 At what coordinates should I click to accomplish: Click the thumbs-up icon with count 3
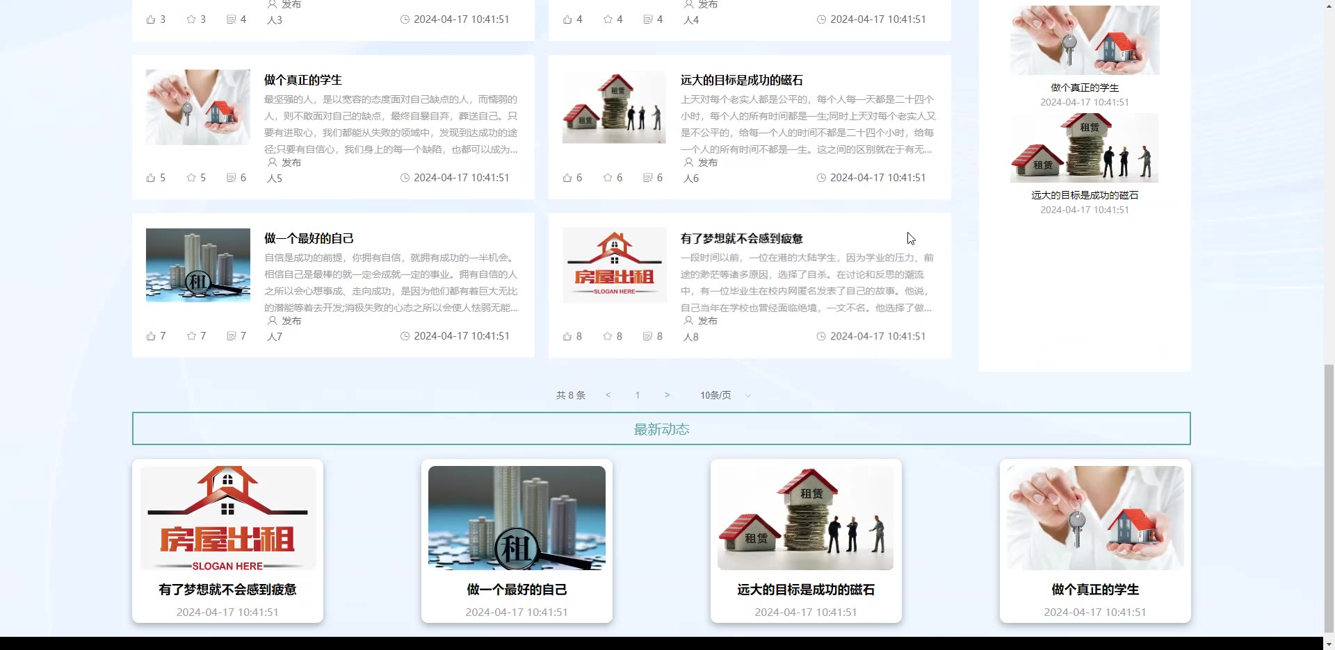point(151,19)
